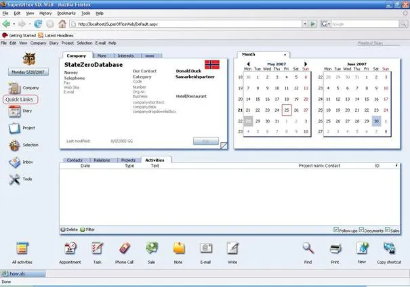Add a new Note
This screenshot has height=287, width=410.
(x=178, y=249)
